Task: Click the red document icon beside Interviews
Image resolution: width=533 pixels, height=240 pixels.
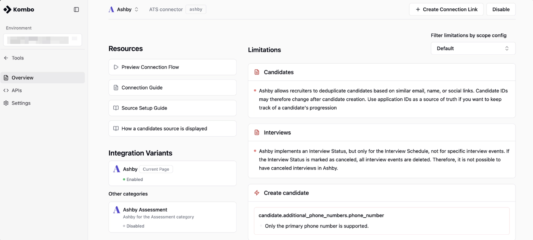Action: (x=257, y=132)
